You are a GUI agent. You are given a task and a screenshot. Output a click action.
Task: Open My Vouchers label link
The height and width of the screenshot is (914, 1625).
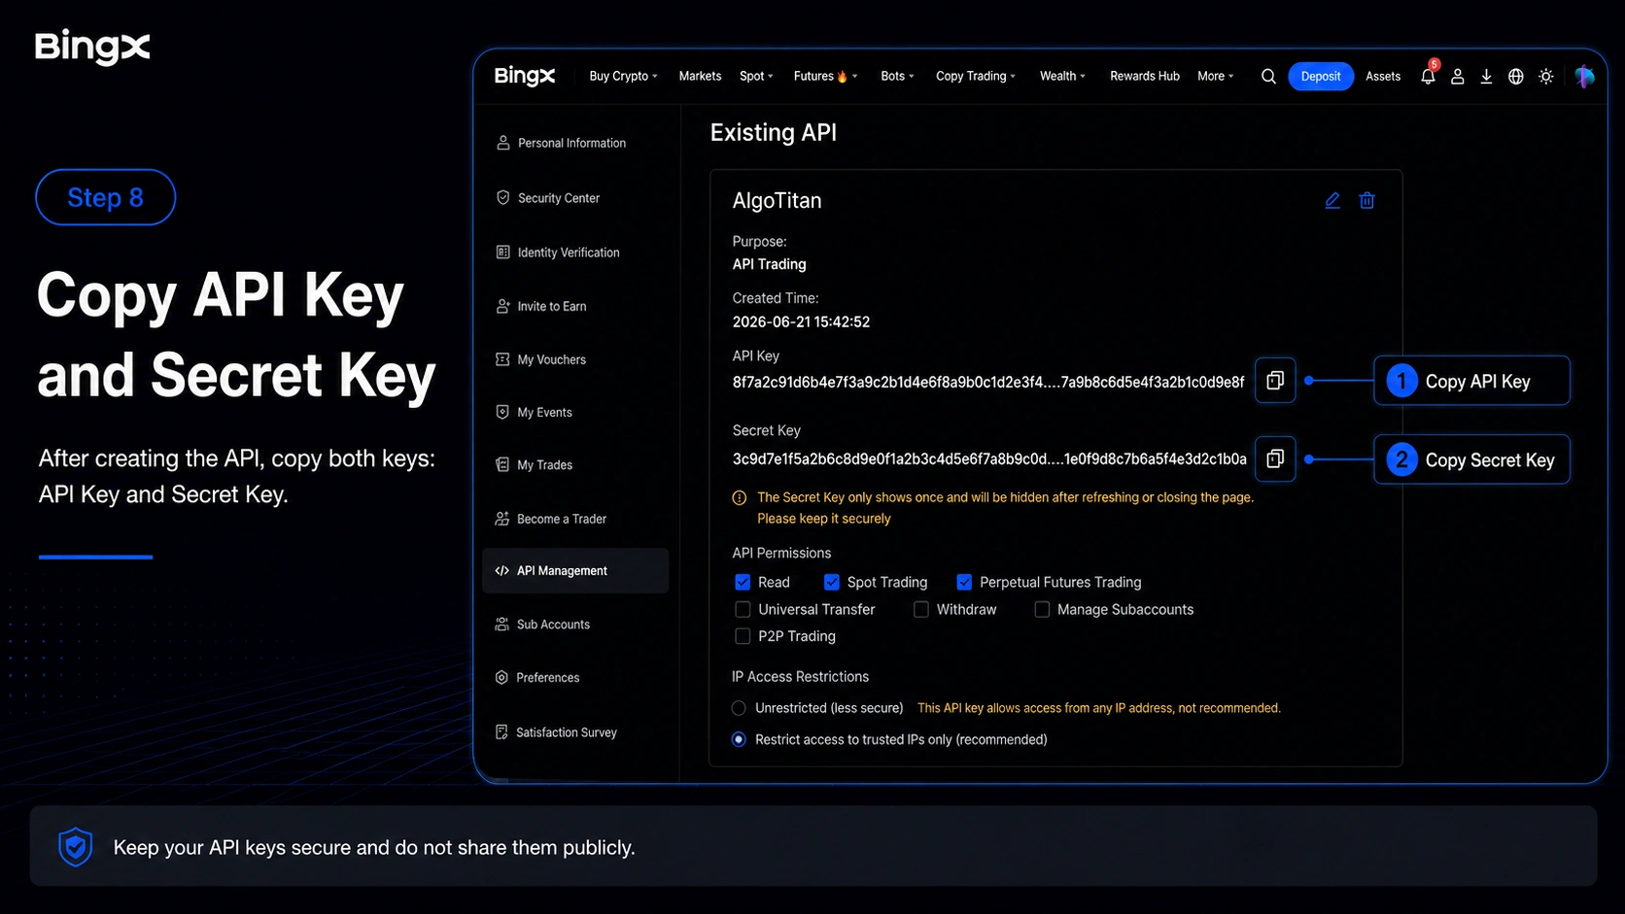pos(551,359)
